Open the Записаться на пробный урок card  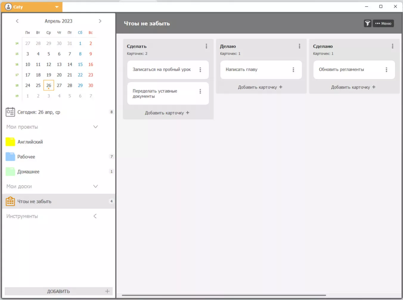click(168, 70)
